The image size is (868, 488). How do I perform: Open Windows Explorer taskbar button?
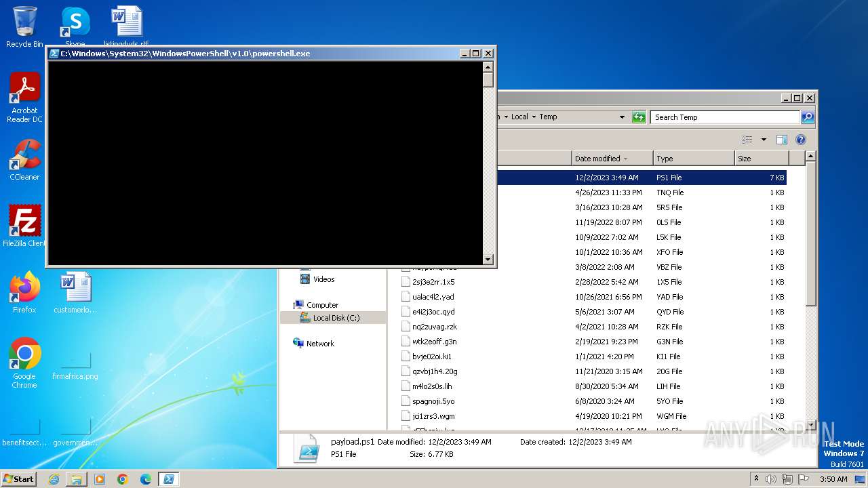pos(77,479)
